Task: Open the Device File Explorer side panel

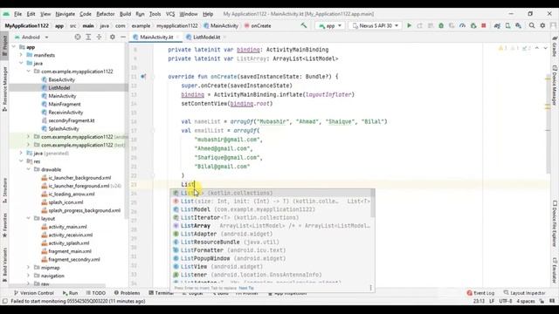Action: (555, 224)
